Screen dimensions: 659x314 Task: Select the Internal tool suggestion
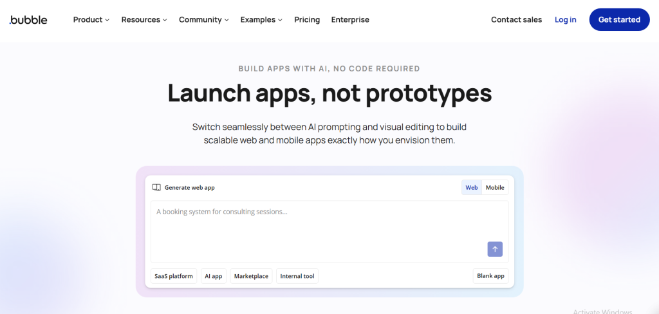(297, 276)
